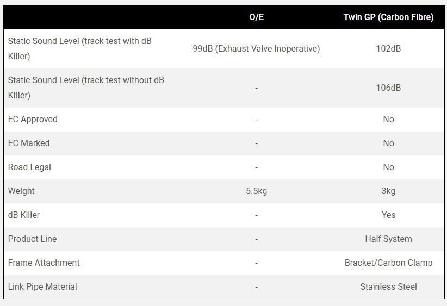The height and width of the screenshot is (306, 447).
Task: Click the O/E column header
Action: pyautogui.click(x=256, y=17)
